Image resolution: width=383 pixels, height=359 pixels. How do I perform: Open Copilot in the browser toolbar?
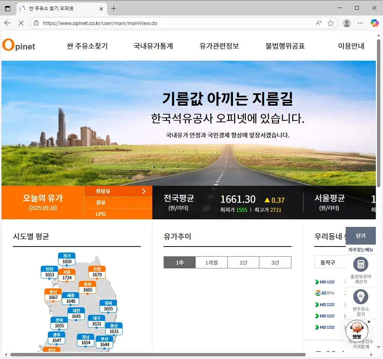click(374, 23)
